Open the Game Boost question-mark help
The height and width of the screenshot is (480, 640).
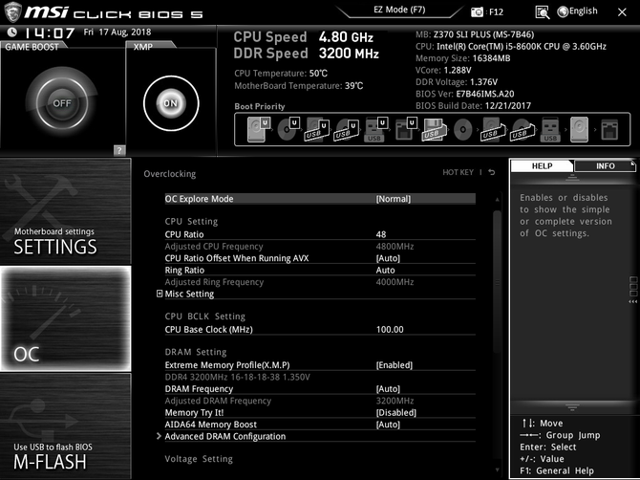click(119, 150)
